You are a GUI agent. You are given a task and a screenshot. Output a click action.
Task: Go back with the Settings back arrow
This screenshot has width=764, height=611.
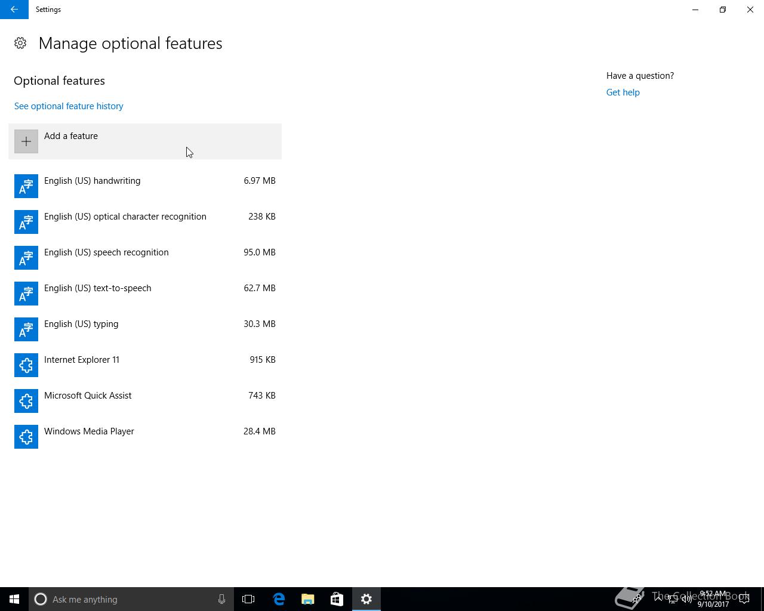pos(14,10)
